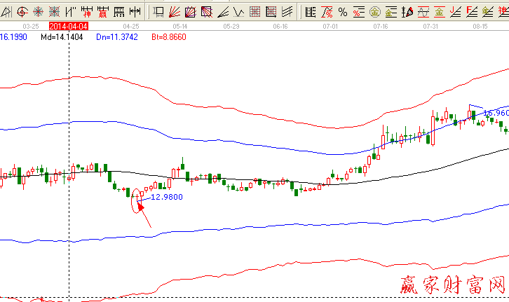Click the red F lines tool
Screen dimensions: 509x302
471,12
